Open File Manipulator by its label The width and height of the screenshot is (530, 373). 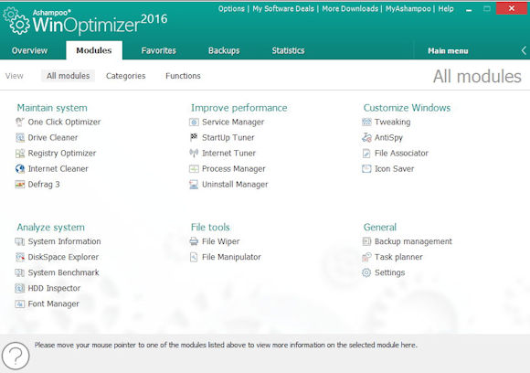231,257
